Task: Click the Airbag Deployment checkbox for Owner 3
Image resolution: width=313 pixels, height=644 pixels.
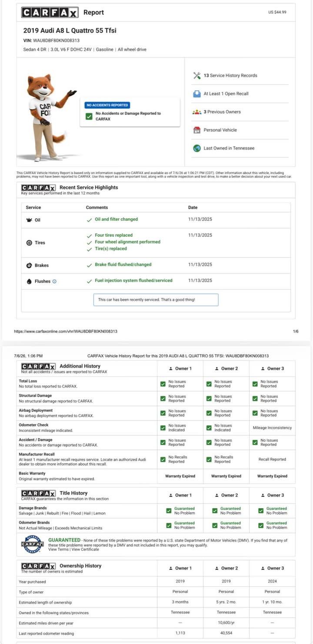Action: click(255, 413)
